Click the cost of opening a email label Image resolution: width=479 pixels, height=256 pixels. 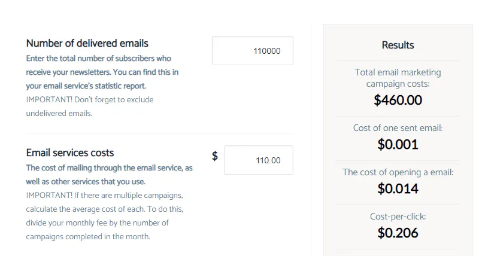(x=398, y=172)
